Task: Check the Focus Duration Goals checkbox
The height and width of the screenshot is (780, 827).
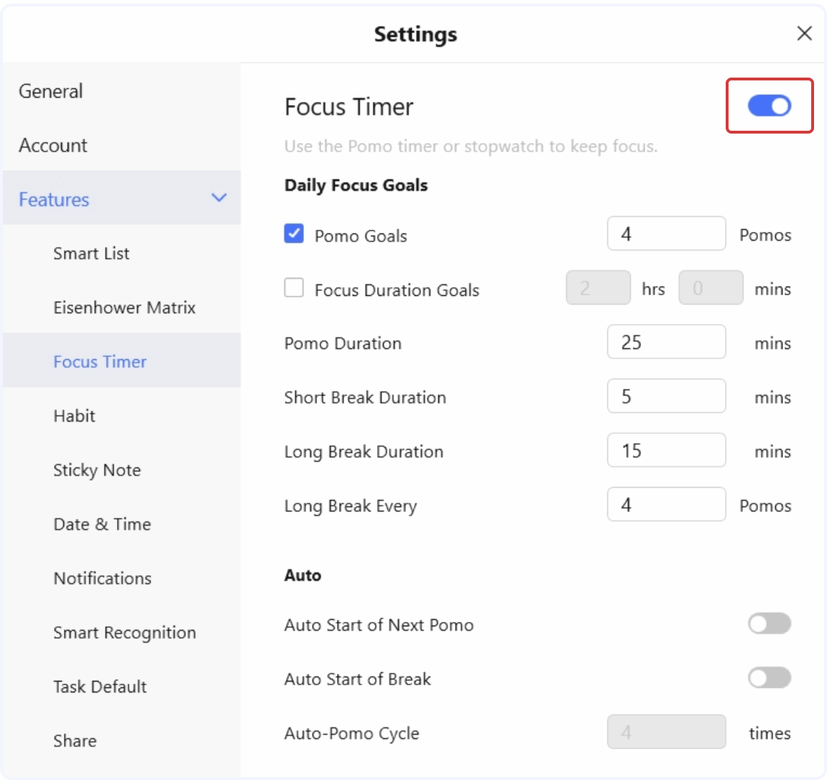Action: click(x=294, y=289)
